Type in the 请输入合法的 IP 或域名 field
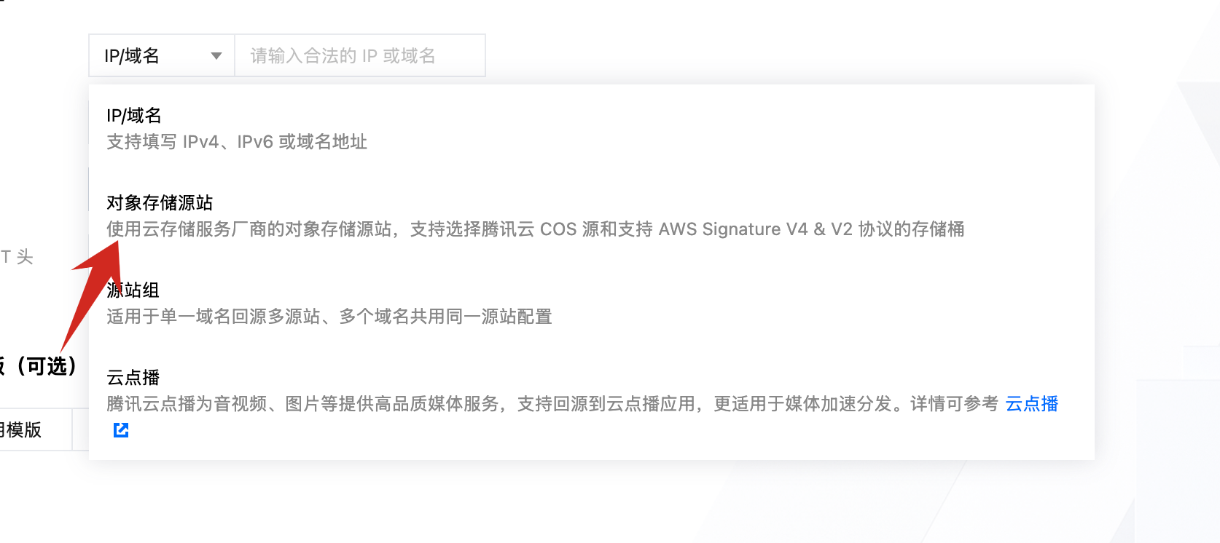 tap(359, 56)
